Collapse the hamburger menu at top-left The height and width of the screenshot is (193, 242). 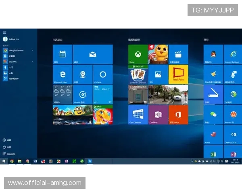point(4,33)
